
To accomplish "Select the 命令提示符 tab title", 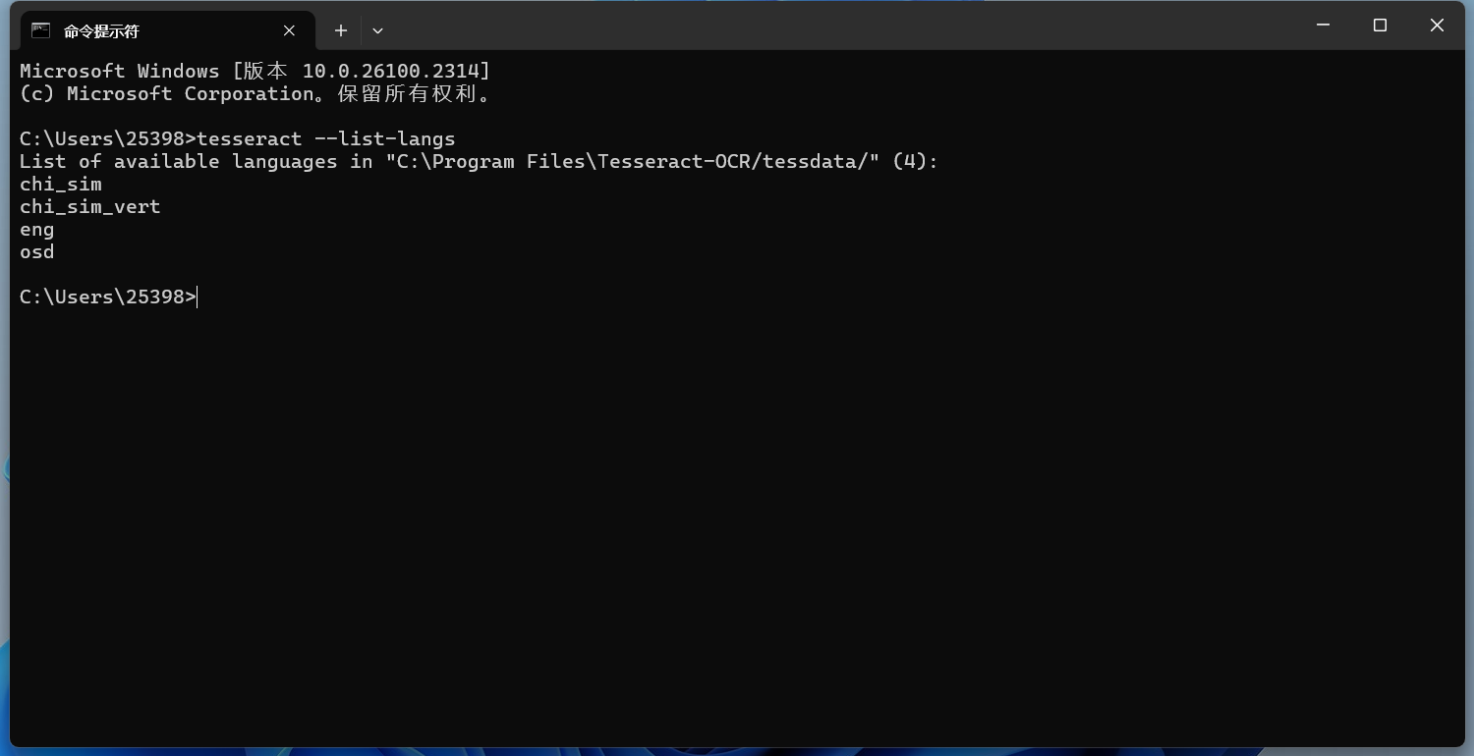I will click(x=101, y=31).
